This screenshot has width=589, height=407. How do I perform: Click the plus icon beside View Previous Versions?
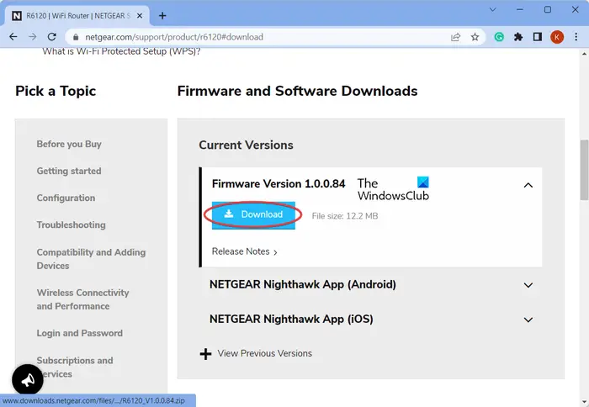205,354
